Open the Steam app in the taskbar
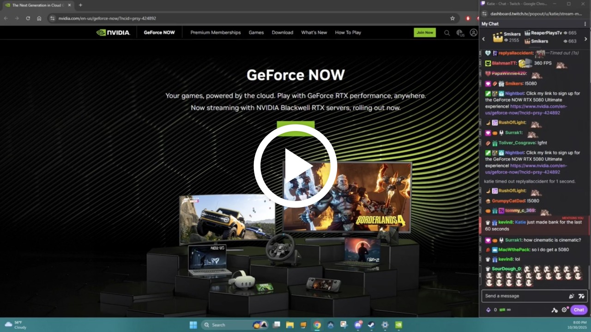This screenshot has height=332, width=591. point(371,325)
